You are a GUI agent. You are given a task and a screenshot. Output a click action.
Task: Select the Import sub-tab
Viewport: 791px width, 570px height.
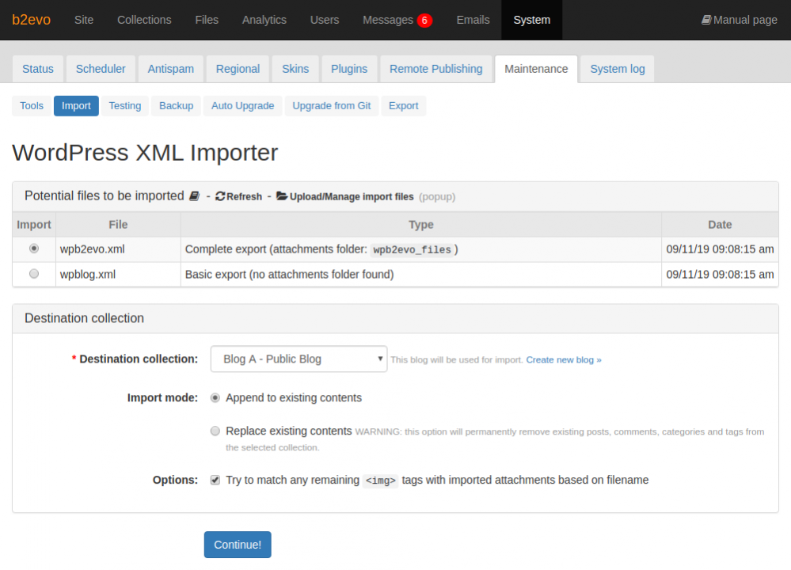pos(76,106)
